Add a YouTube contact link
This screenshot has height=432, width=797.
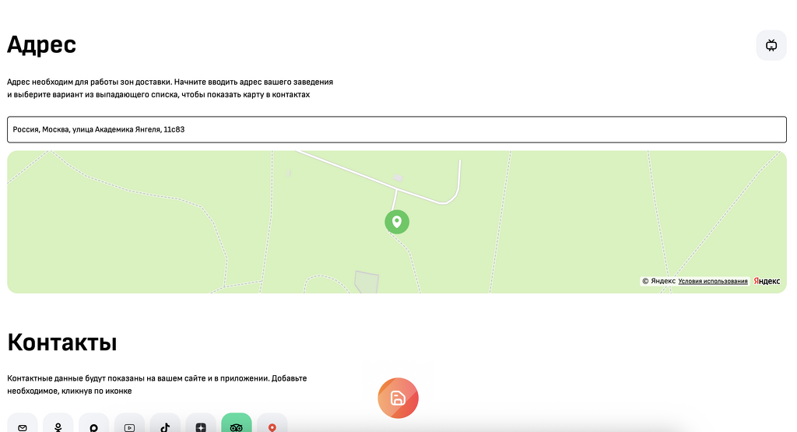[x=129, y=427]
